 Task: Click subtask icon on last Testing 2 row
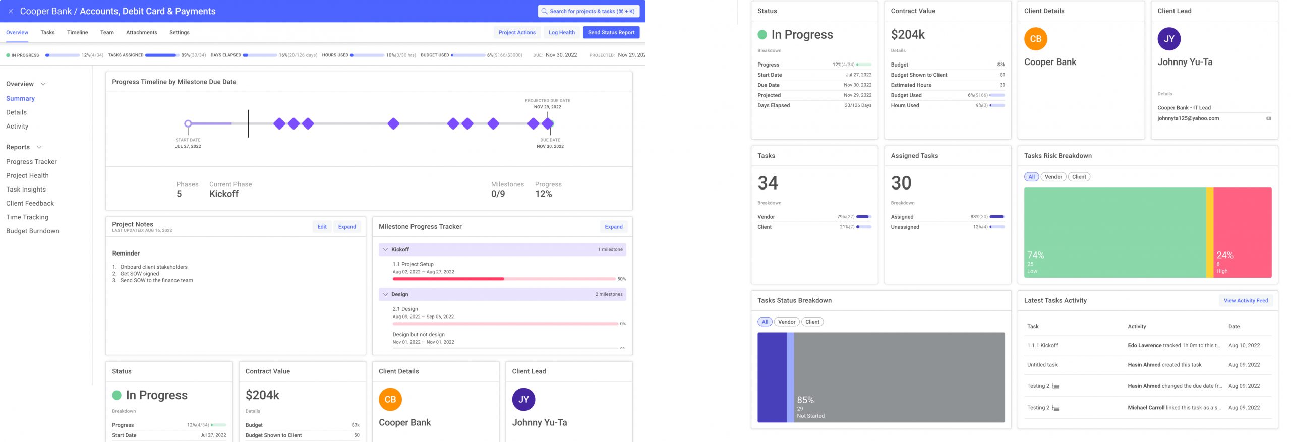coord(1055,408)
